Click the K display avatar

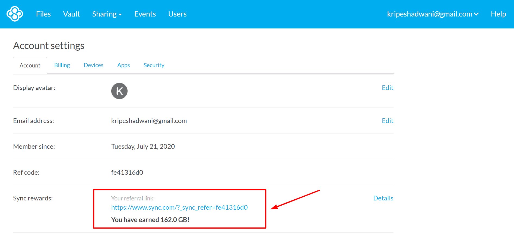[119, 91]
